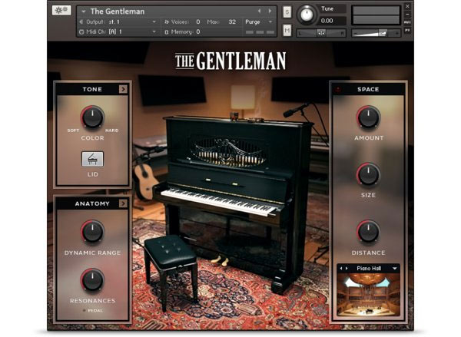This screenshot has width=461, height=337.
Task: Click the pan L-R slider
Action: pyautogui.click(x=321, y=33)
